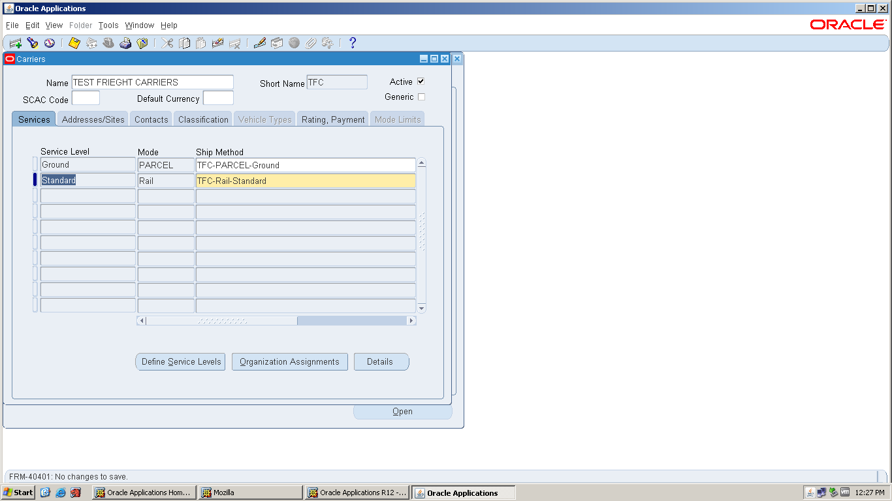The width and height of the screenshot is (892, 501).
Task: Click the record indicator of Ground row
Action: tap(35, 165)
